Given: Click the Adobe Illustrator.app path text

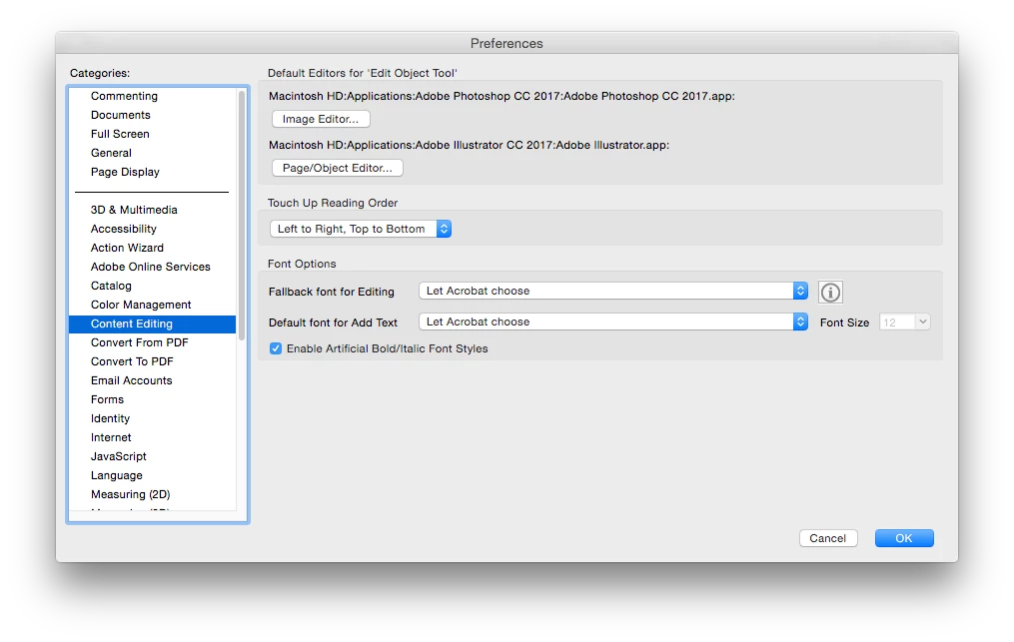Looking at the screenshot, I should coord(469,146).
